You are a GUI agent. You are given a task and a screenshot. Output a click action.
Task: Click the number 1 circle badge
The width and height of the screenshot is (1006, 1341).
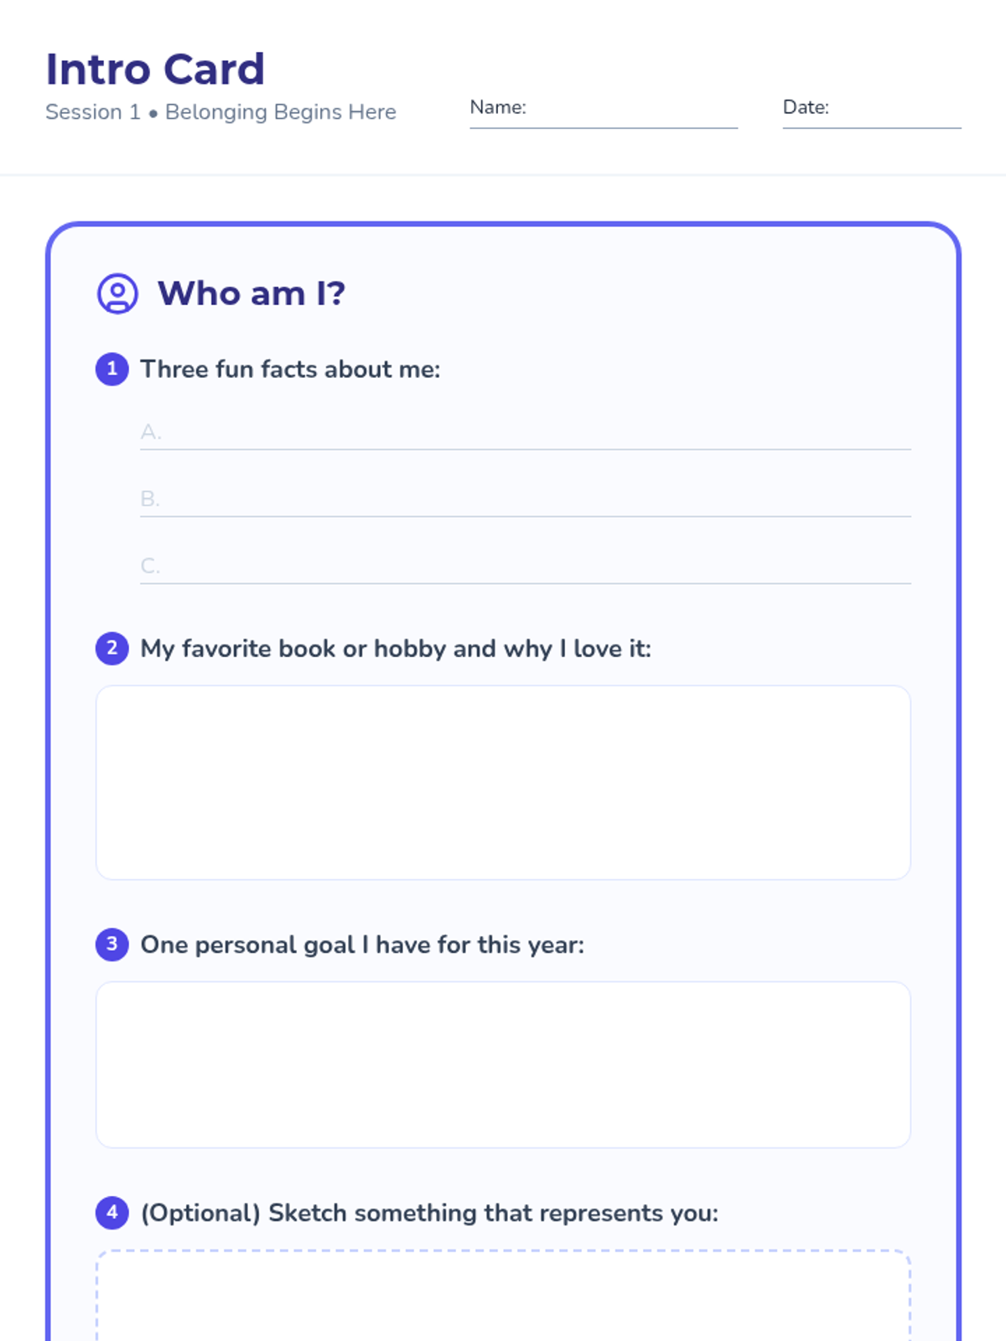tap(112, 369)
